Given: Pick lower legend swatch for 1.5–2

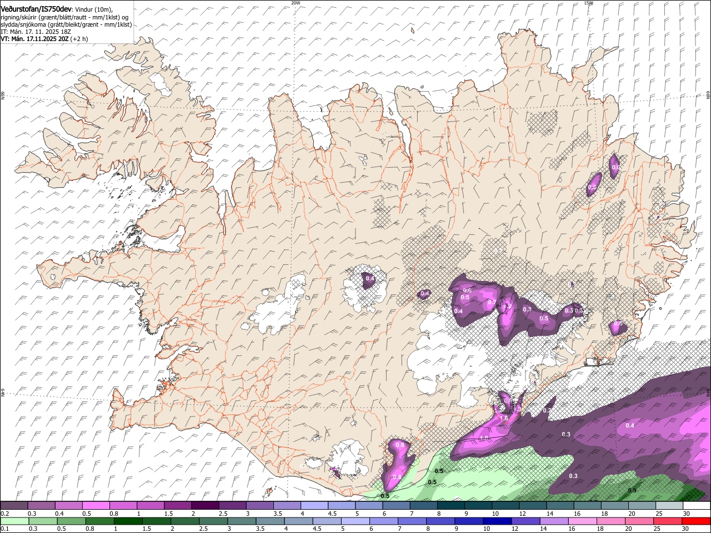Looking at the screenshot, I should click(x=157, y=521).
